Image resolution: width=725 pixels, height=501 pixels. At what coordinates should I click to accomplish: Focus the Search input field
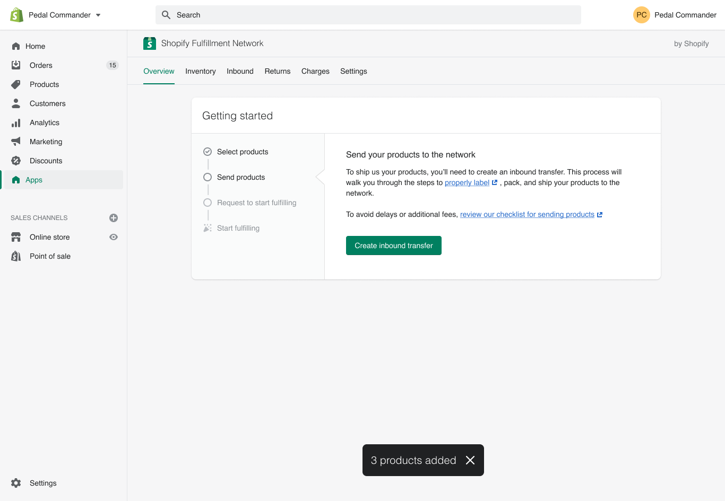pos(368,15)
